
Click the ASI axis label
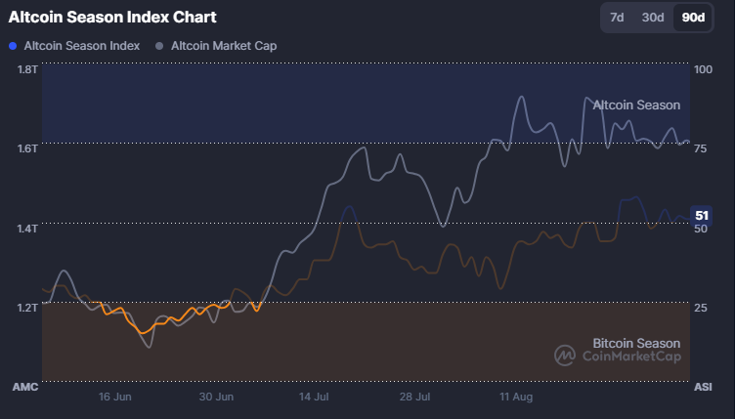pos(702,388)
